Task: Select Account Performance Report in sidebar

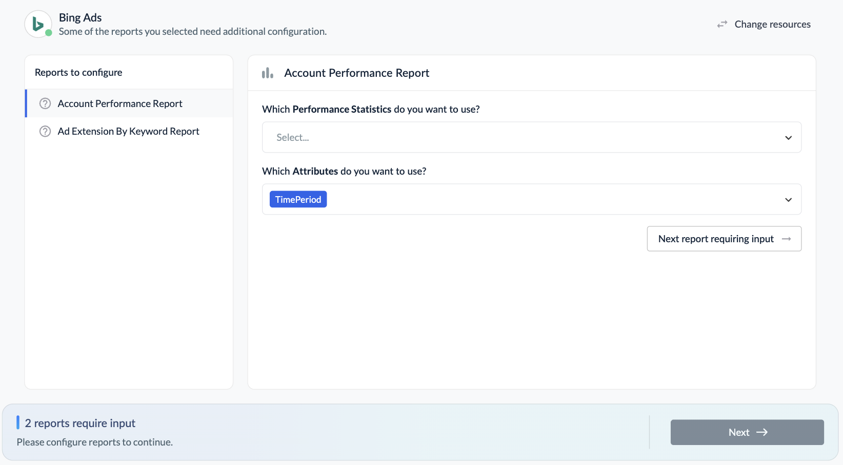Action: (x=129, y=103)
